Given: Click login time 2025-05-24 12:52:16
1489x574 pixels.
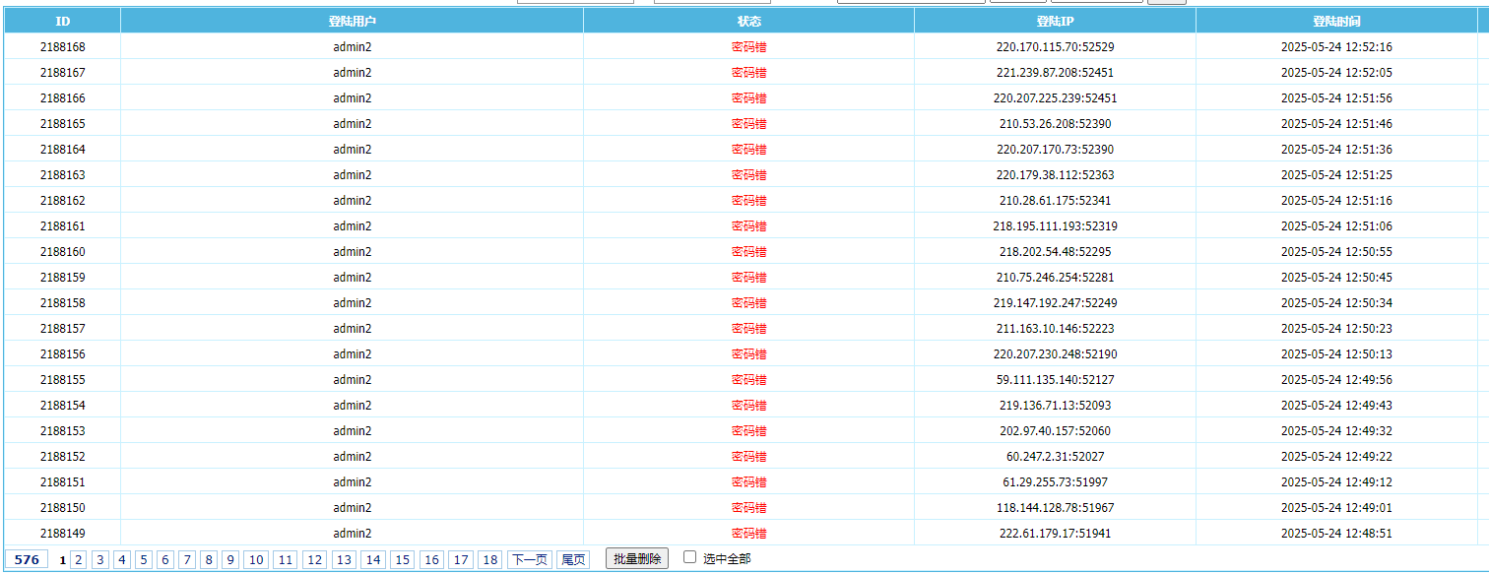Looking at the screenshot, I should pos(1336,46).
